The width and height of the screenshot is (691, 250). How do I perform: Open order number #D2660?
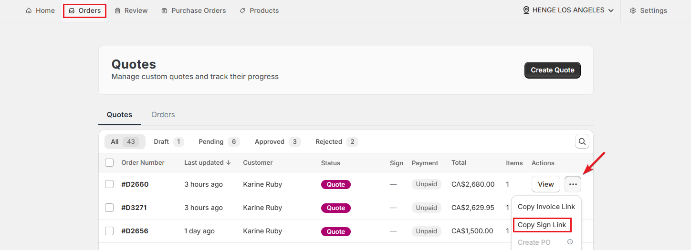pos(135,184)
